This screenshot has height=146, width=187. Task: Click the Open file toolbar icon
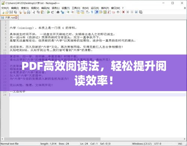click(7, 12)
